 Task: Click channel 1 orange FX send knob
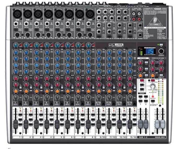pos(15,91)
